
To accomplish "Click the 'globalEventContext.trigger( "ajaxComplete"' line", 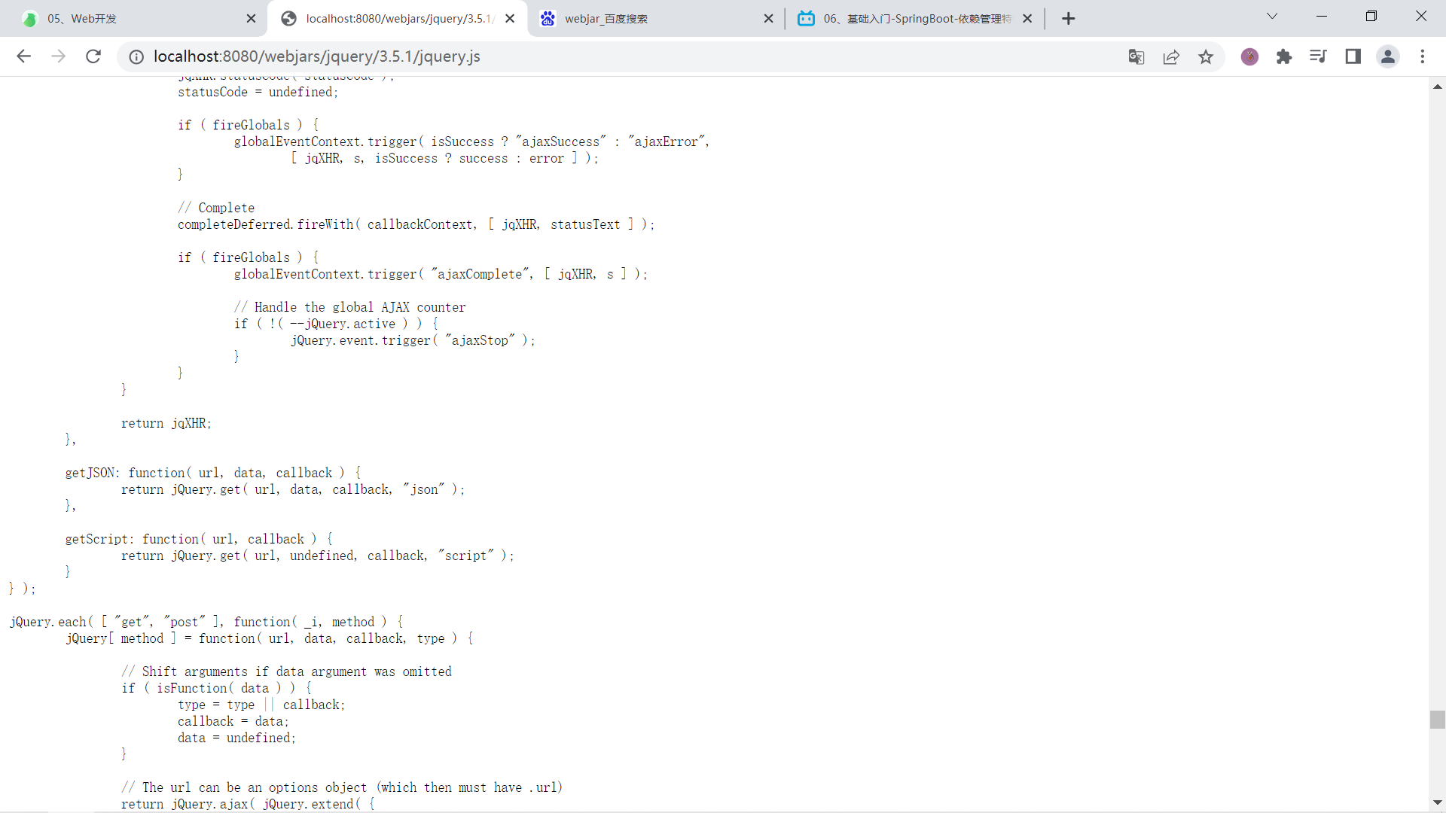I will 441,274.
